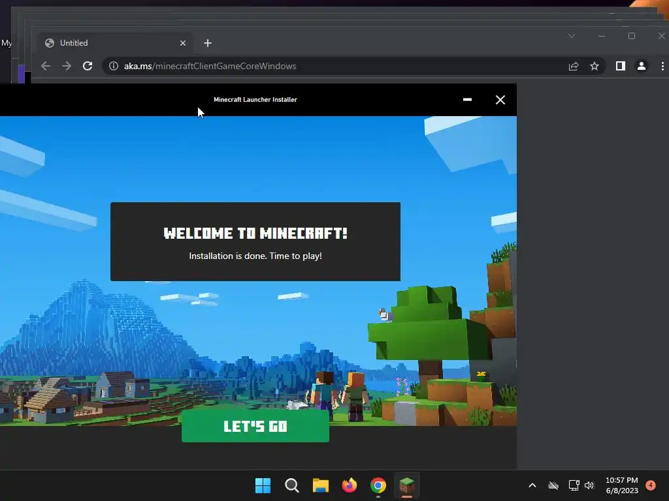The width and height of the screenshot is (669, 501).
Task: Open clock showing 10:57 PM
Action: pyautogui.click(x=622, y=485)
